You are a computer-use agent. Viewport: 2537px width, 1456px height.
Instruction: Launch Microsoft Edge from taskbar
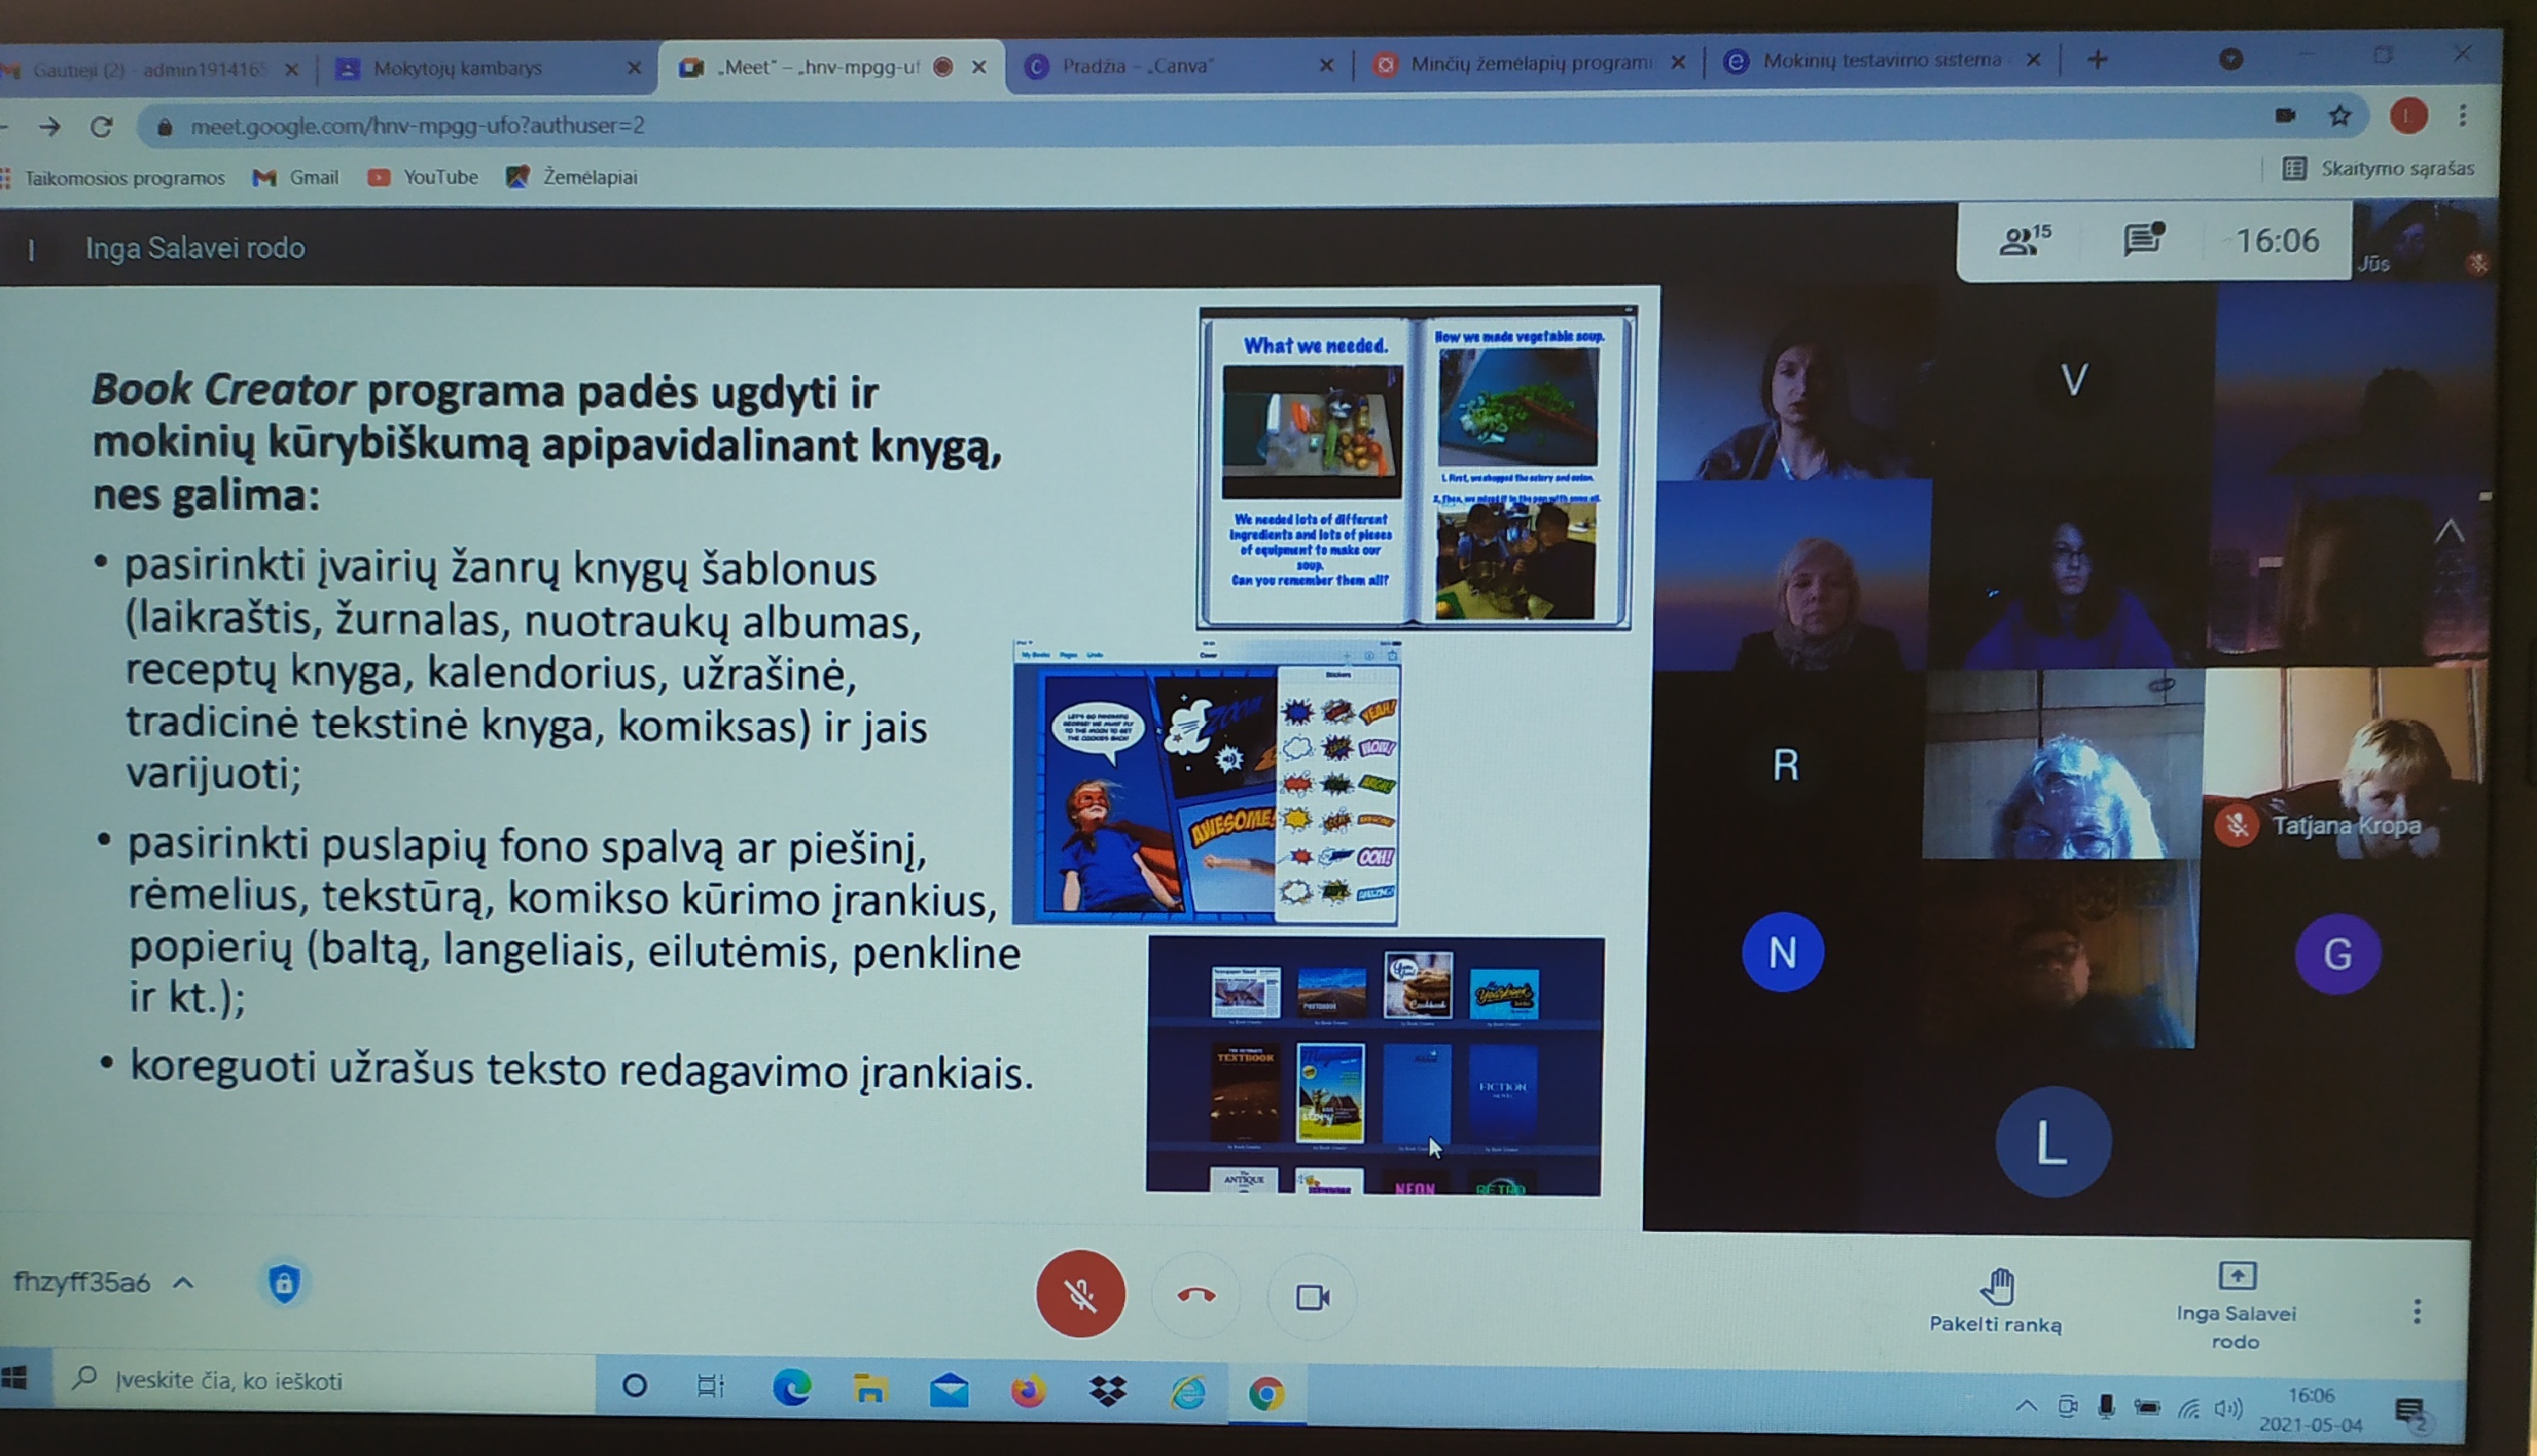pyautogui.click(x=791, y=1388)
